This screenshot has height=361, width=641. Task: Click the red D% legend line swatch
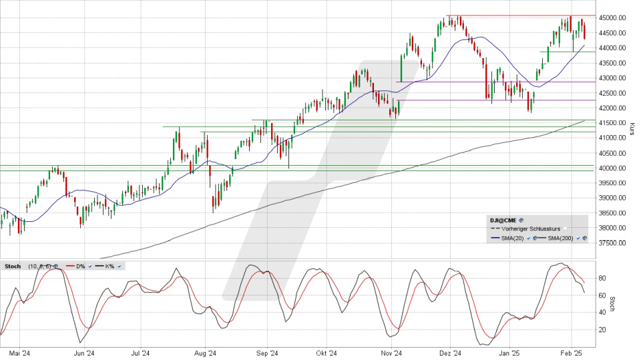tap(70, 266)
